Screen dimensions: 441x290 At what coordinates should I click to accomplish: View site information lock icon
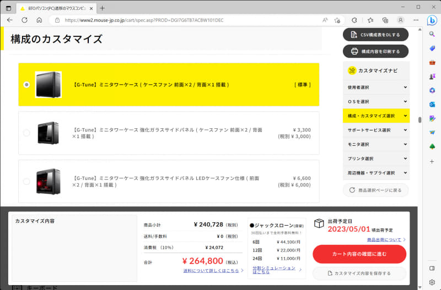pyautogui.click(x=57, y=20)
